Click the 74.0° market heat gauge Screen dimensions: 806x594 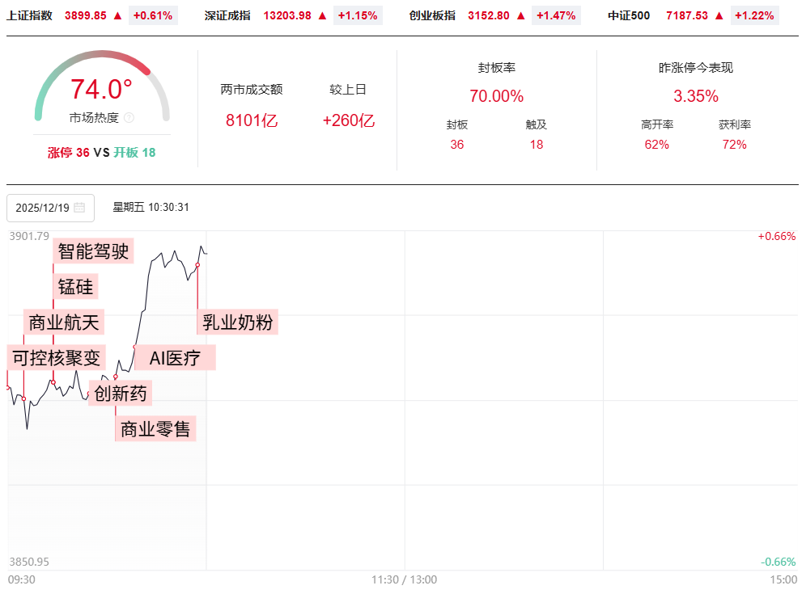pyautogui.click(x=102, y=89)
